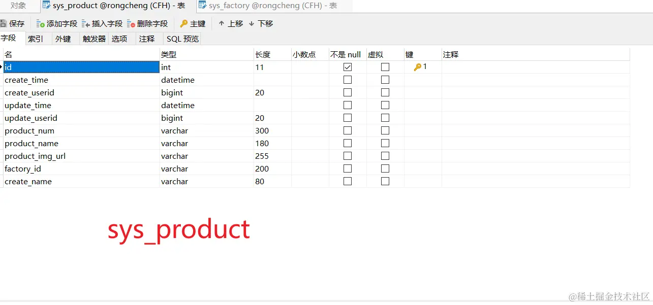This screenshot has width=653, height=305.
Task: Select the product_img_url field name
Action: (35, 156)
